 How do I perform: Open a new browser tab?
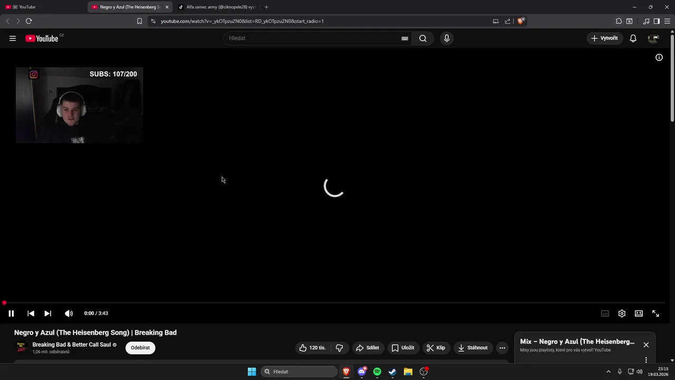click(x=266, y=7)
